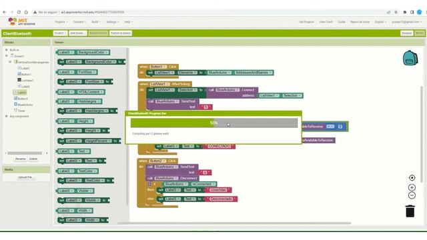Select Label2 in the blocks tree

pos(24,86)
